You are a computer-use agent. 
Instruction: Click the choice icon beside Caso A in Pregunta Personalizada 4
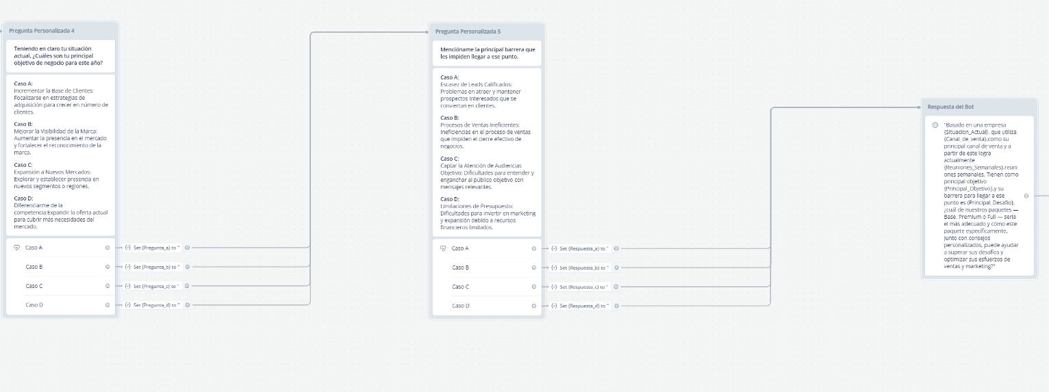pos(17,248)
